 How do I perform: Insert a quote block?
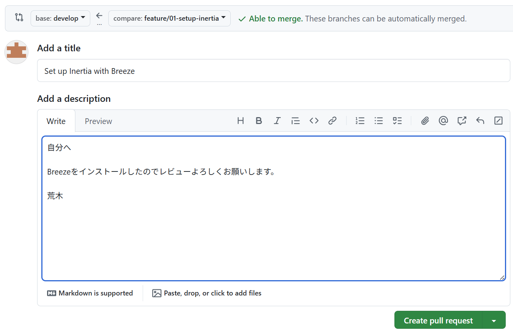click(296, 121)
